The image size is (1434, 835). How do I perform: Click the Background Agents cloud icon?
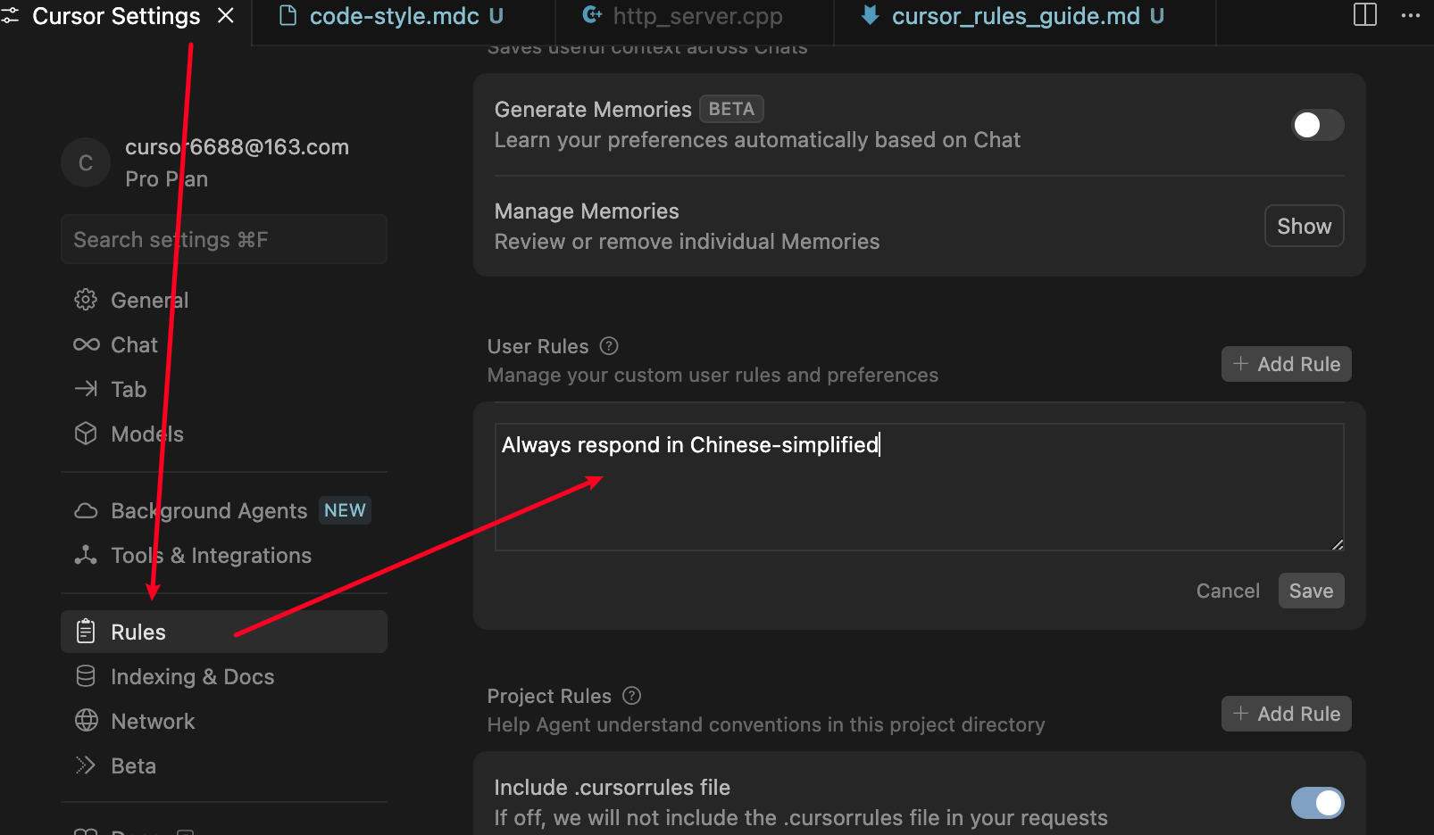[86, 510]
